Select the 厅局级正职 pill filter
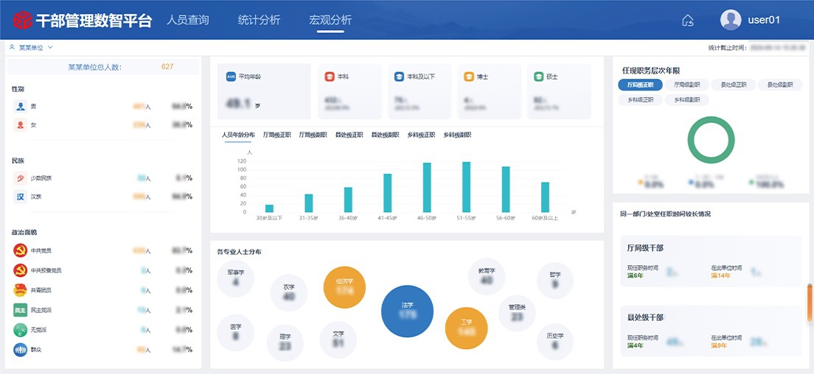 [x=640, y=85]
